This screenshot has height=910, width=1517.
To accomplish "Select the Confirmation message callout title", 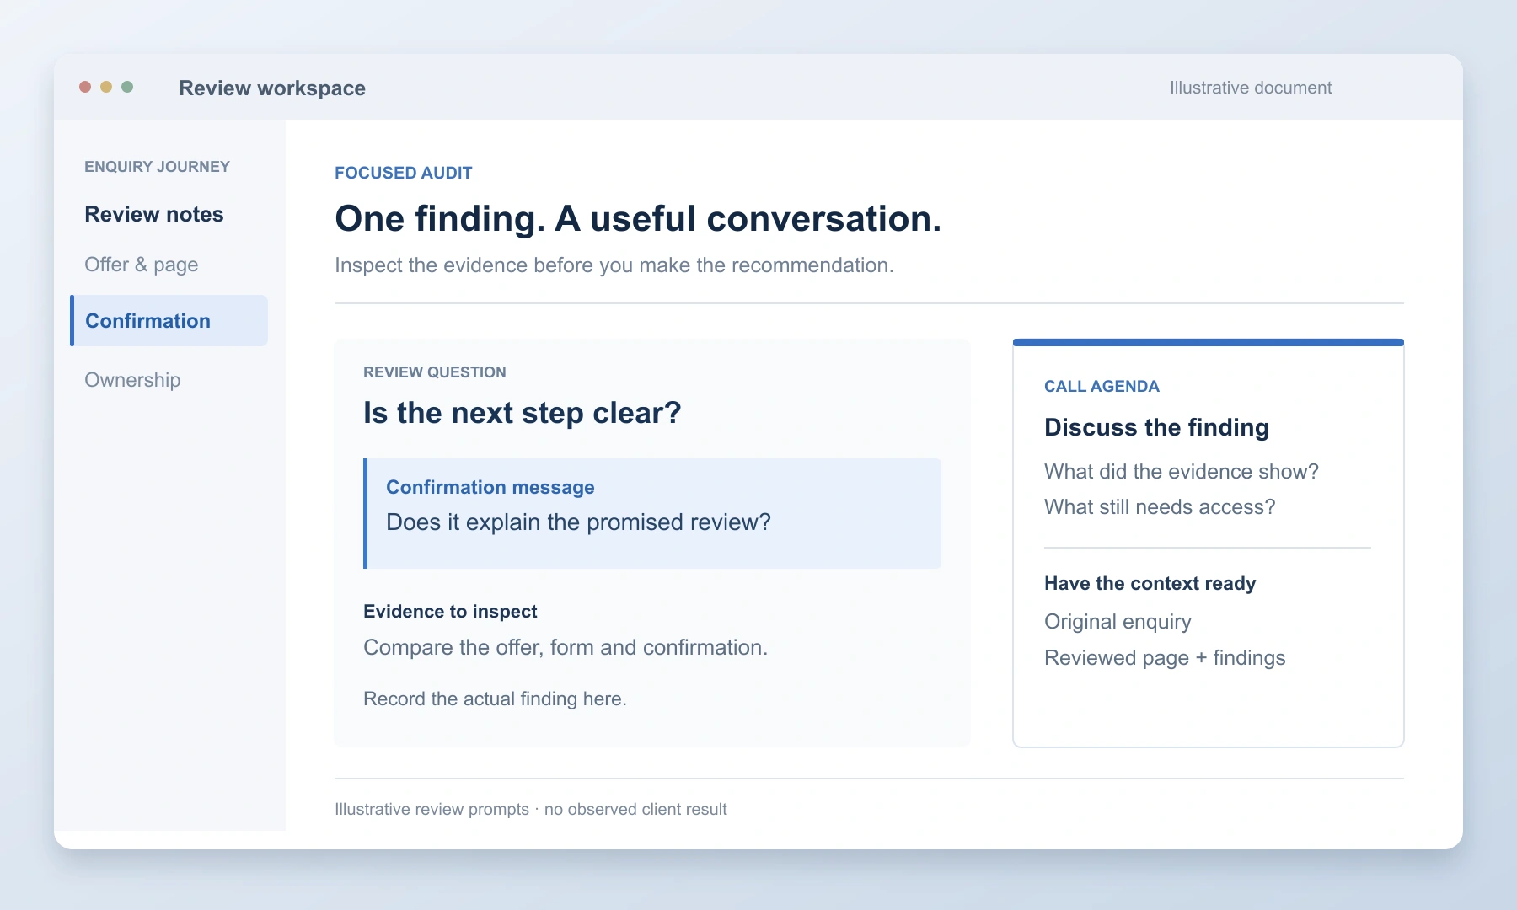I will point(490,487).
